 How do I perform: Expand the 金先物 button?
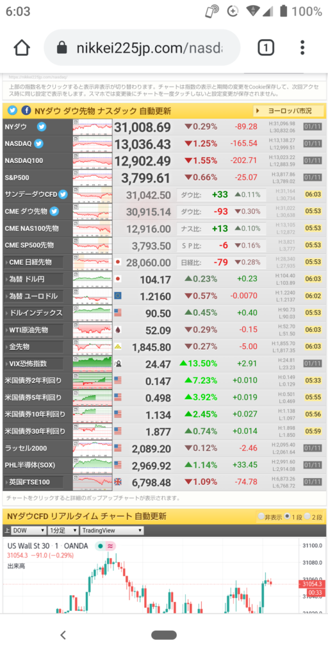coord(33,347)
